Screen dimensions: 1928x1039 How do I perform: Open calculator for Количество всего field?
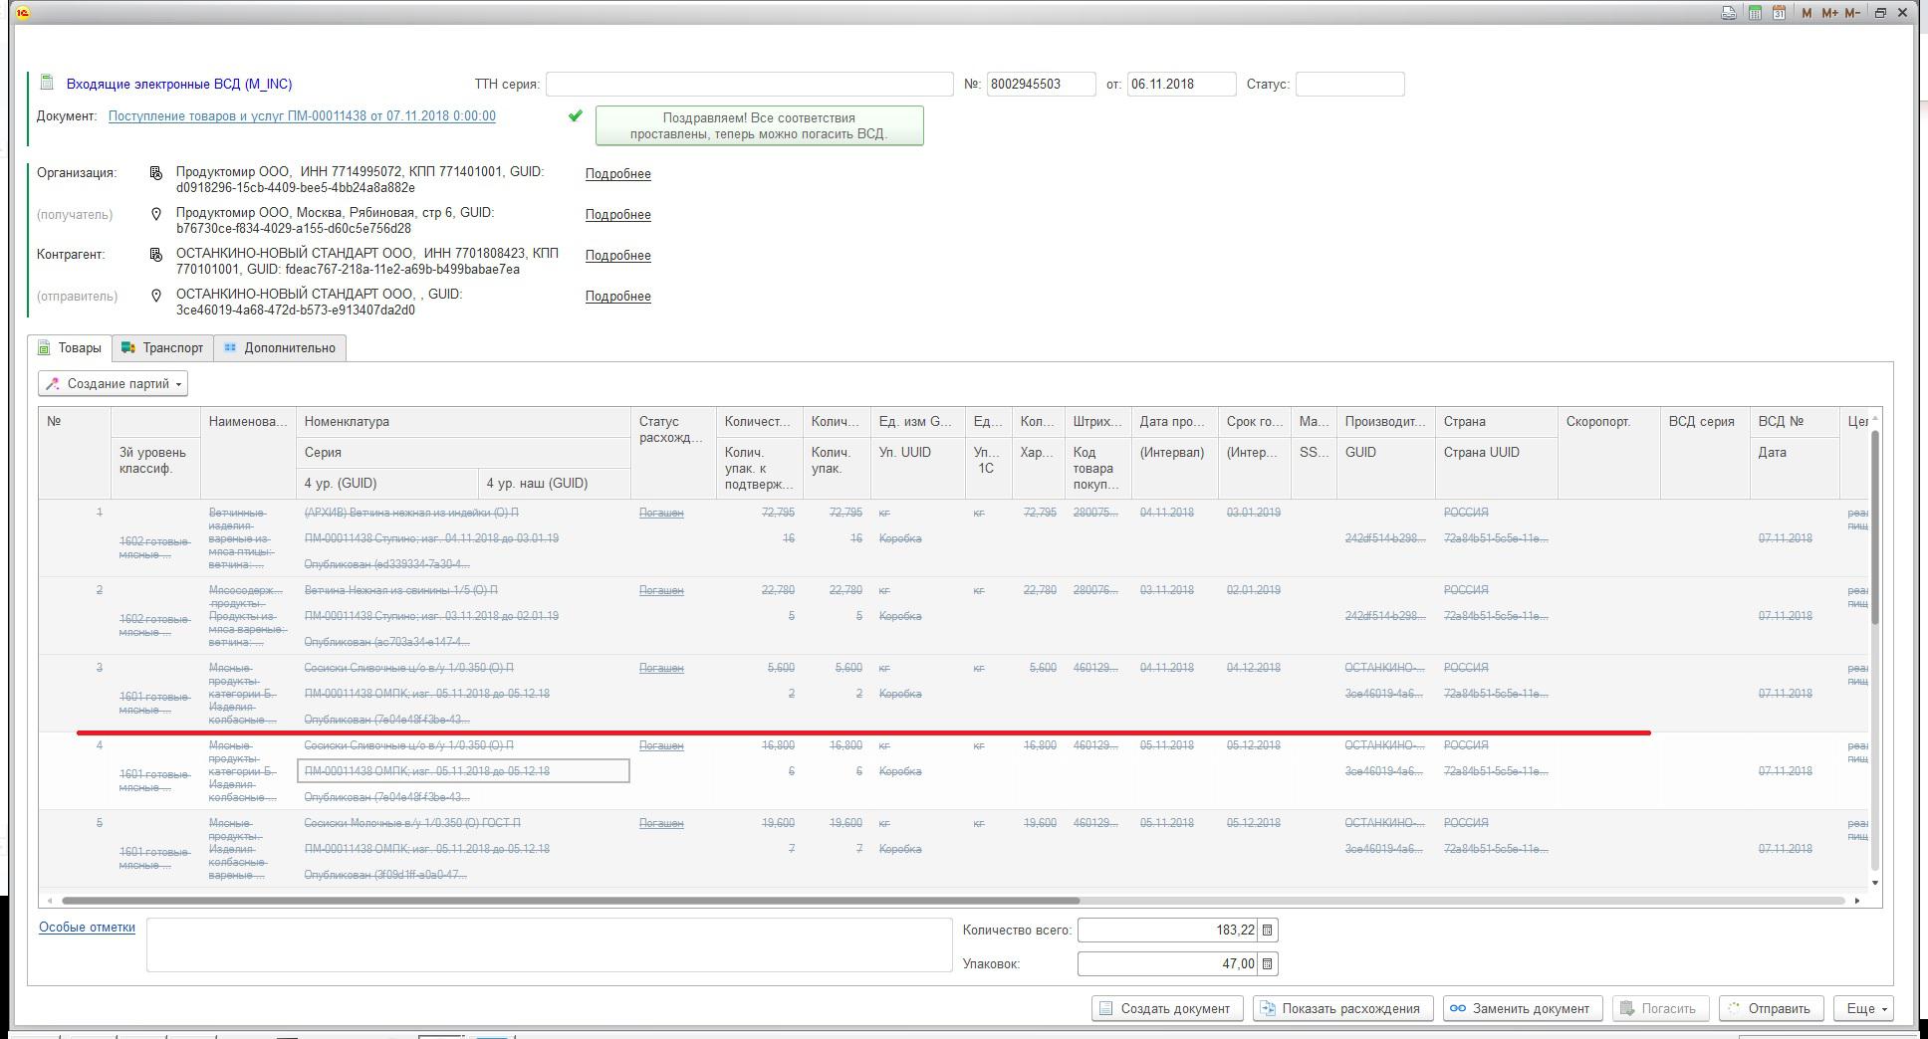[1267, 930]
